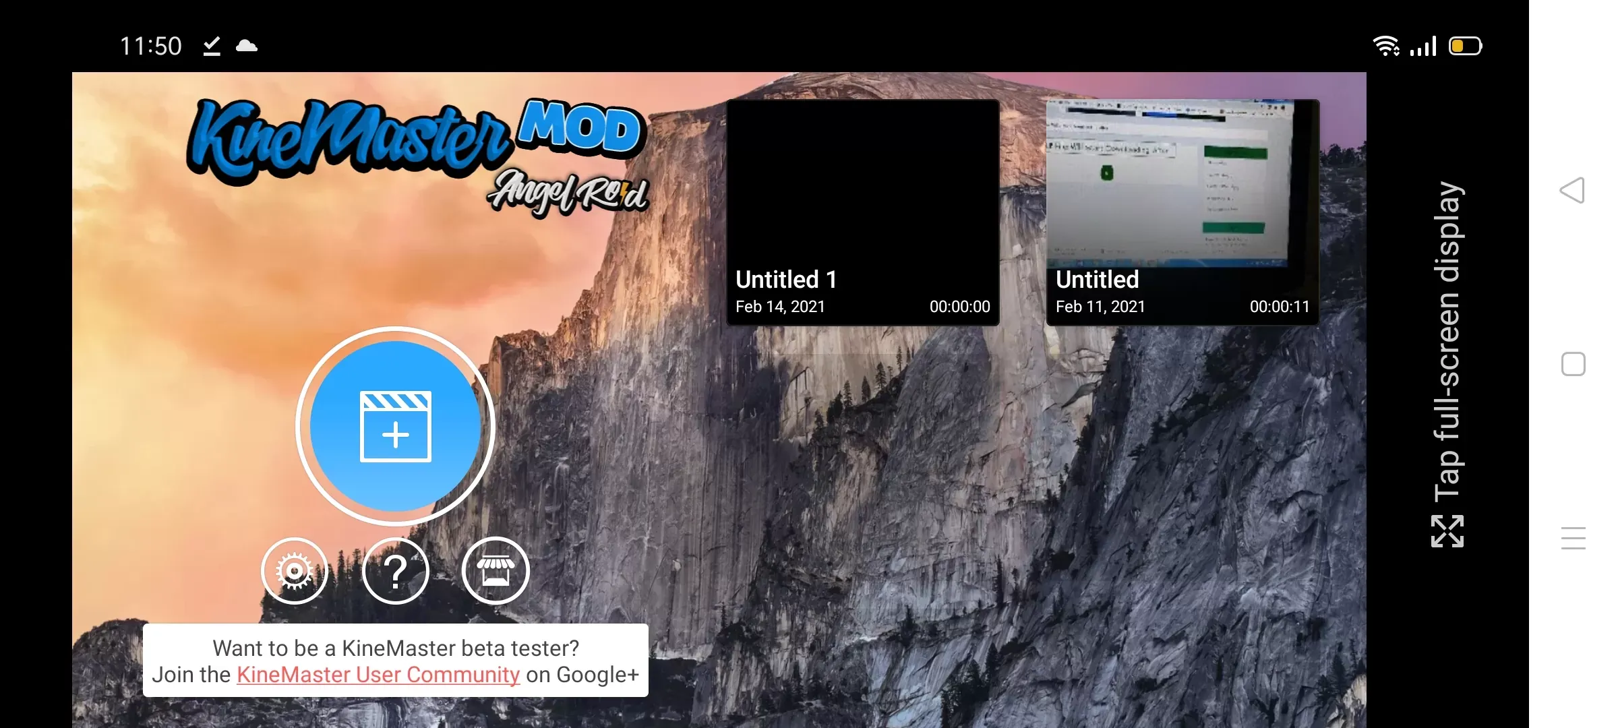Viewport: 1618px width, 728px height.
Task: Tap the download complete checkmark icon
Action: tap(212, 46)
